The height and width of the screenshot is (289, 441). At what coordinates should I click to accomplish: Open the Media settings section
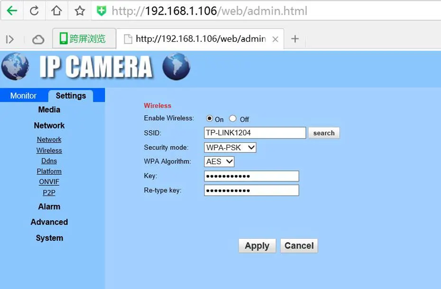pyautogui.click(x=49, y=109)
